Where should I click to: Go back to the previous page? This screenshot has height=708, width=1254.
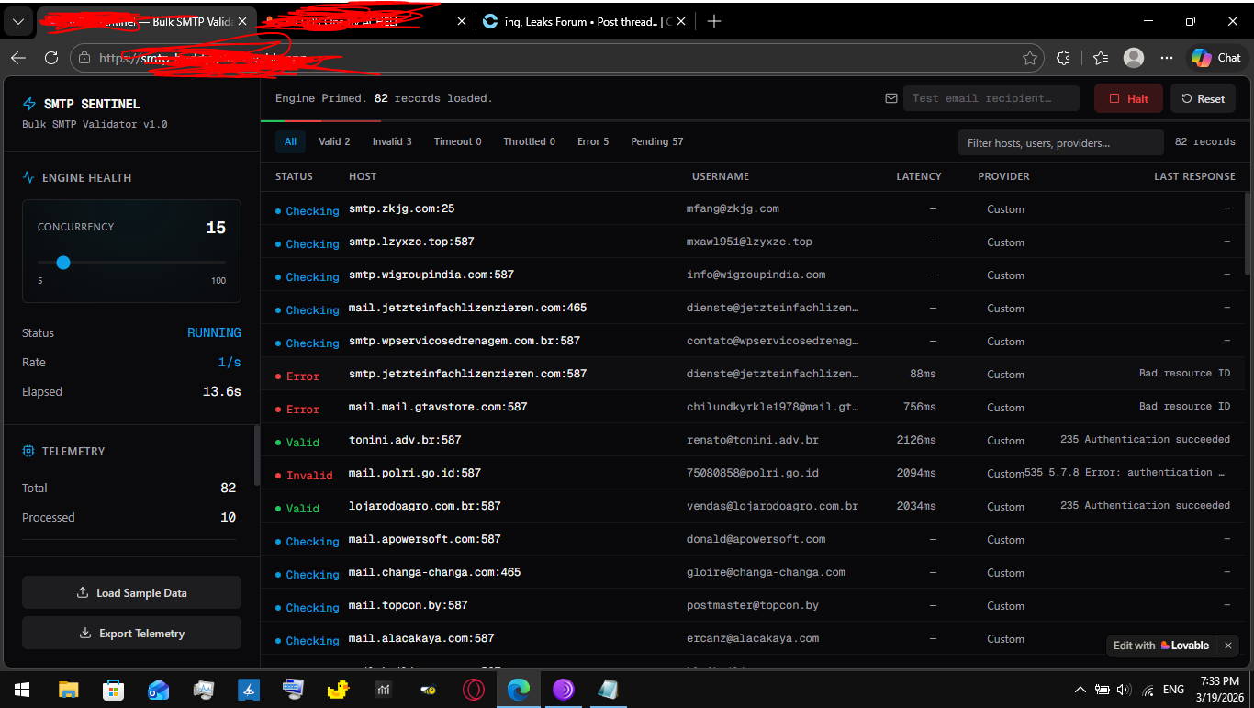pyautogui.click(x=17, y=58)
